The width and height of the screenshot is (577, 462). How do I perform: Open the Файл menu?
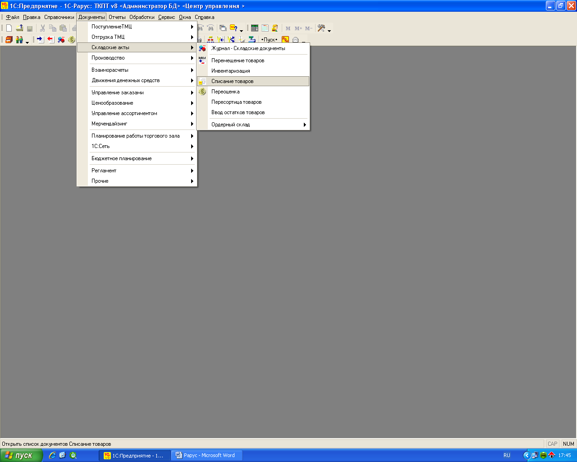(x=13, y=17)
